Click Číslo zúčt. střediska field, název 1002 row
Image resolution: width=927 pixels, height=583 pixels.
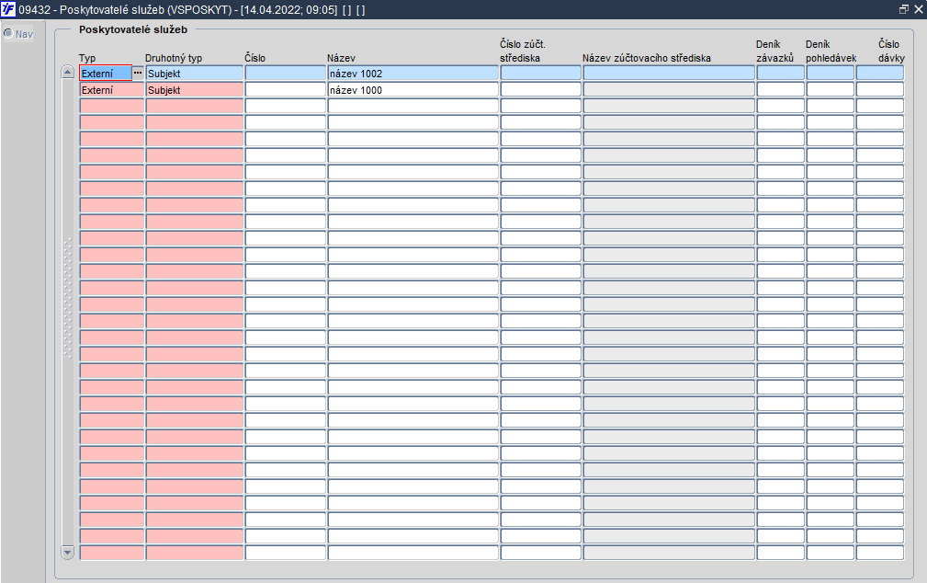pos(541,73)
